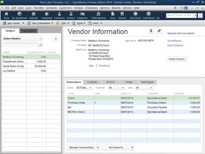This screenshot has height=154, width=205.
Task: Click the edit vendor pencil icon
Action: click(x=159, y=31)
